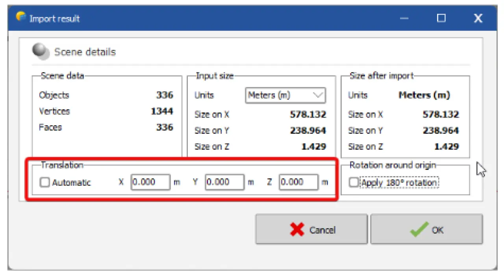This screenshot has height=276, width=504.
Task: Maximize the Import result dialog
Action: (441, 19)
